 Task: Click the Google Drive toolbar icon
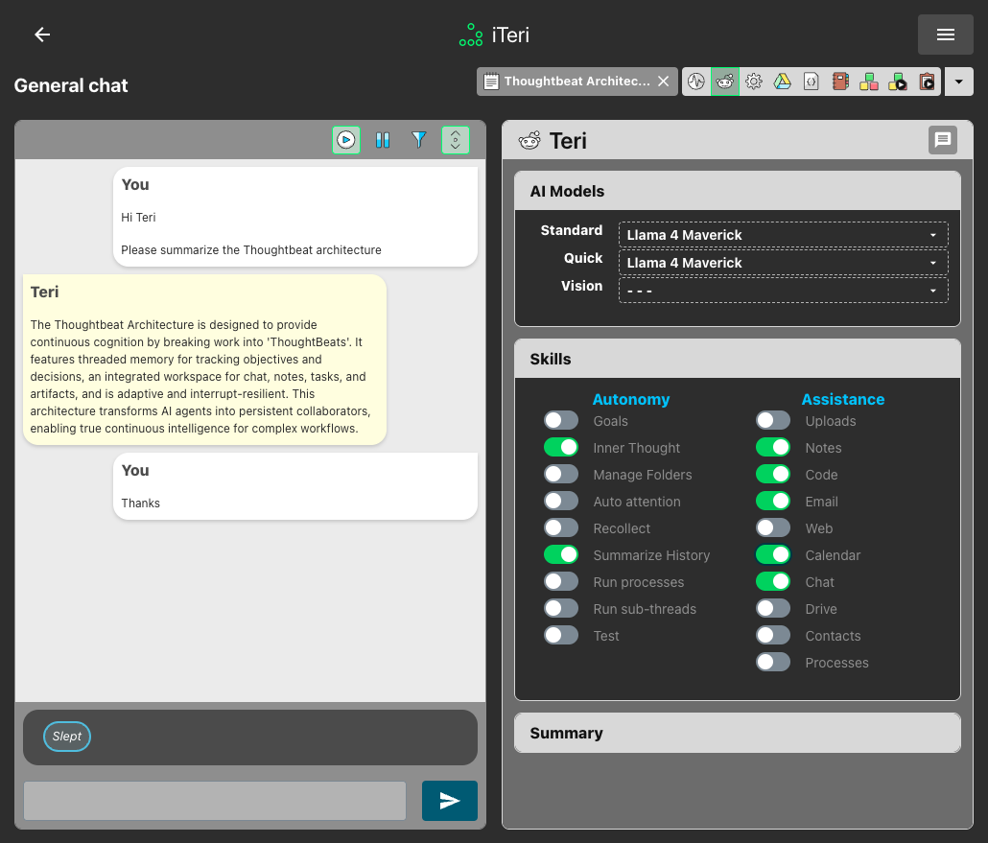(x=783, y=82)
